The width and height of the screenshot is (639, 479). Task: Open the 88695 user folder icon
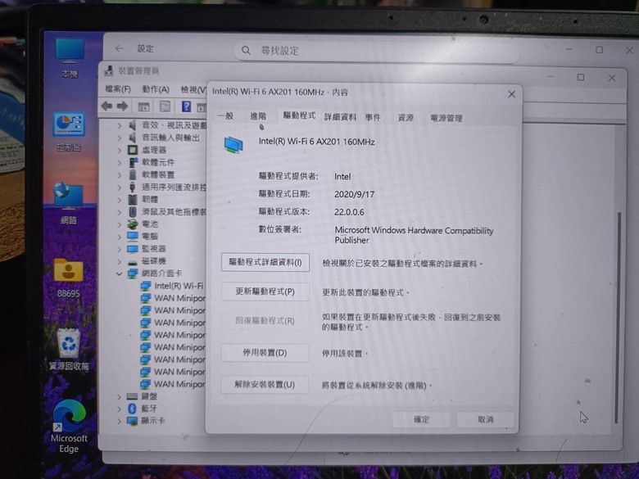[x=69, y=277]
